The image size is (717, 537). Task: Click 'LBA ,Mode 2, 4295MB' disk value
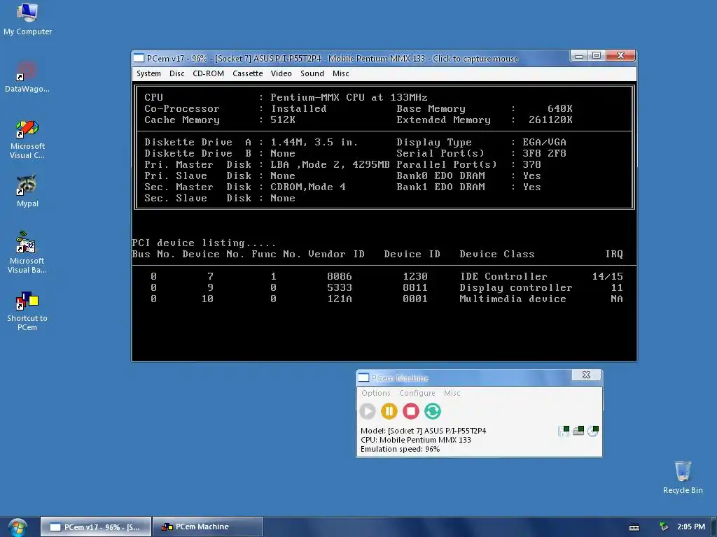coord(330,164)
